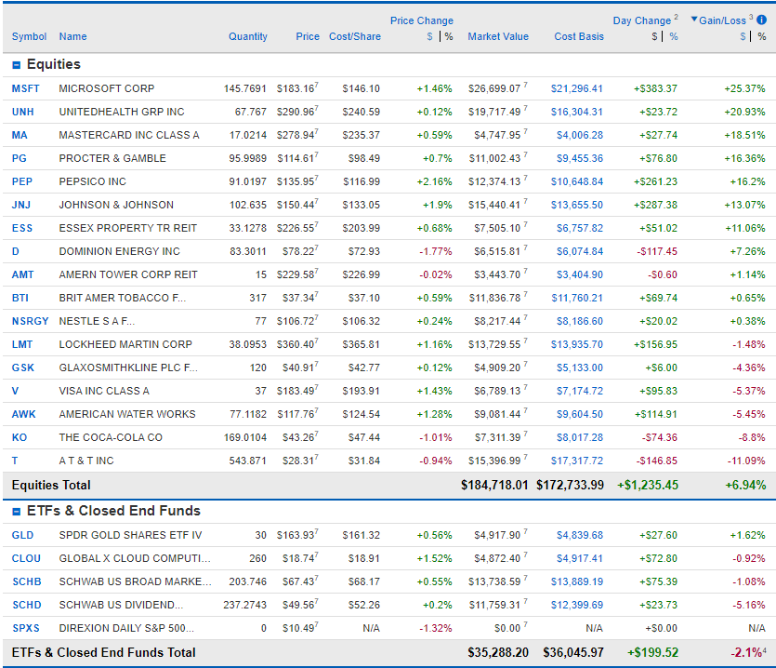Open the NSRGY symbol link
Image resolution: width=776 pixels, height=668 pixels.
(x=30, y=322)
